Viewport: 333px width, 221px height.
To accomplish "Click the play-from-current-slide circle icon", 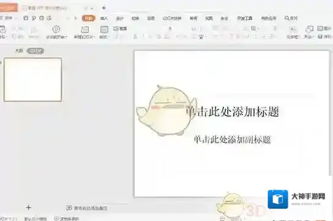I will [x=56, y=29].
